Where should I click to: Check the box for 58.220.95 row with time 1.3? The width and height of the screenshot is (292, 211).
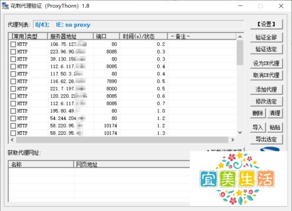[13, 133]
